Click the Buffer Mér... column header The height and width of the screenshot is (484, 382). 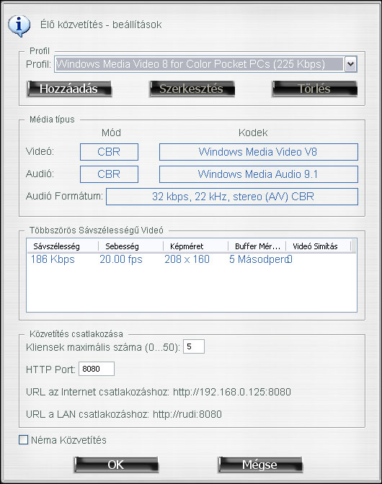click(x=257, y=246)
